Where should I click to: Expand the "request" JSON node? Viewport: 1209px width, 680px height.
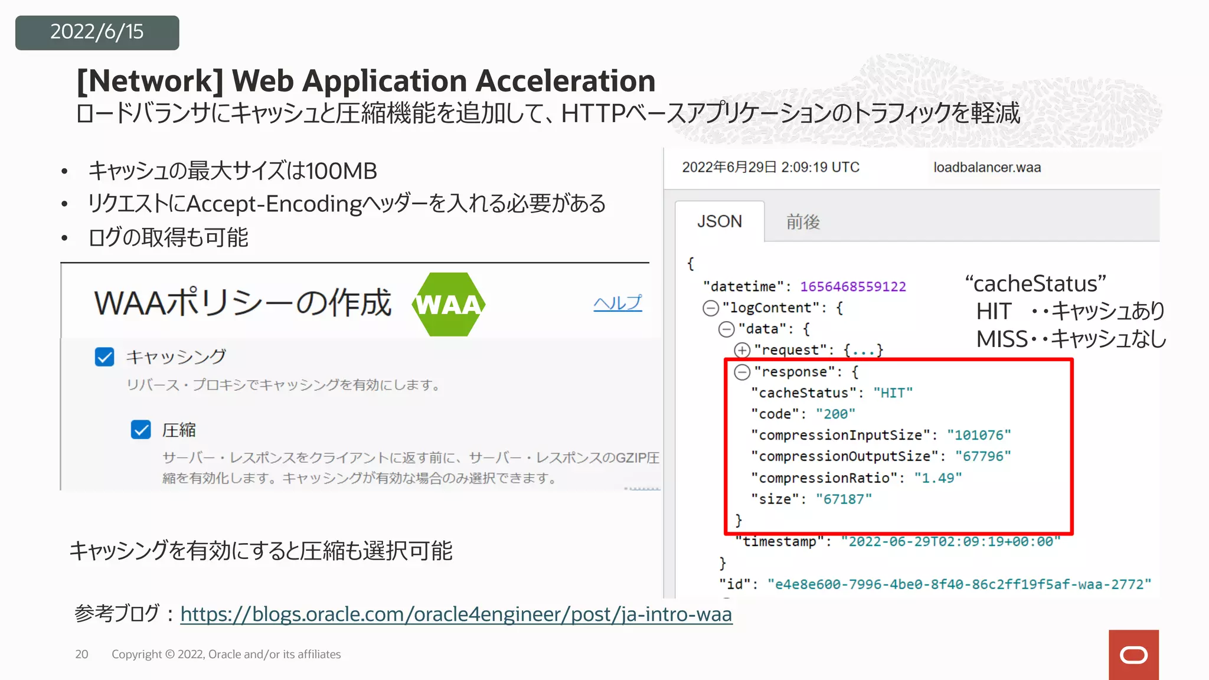coord(742,350)
